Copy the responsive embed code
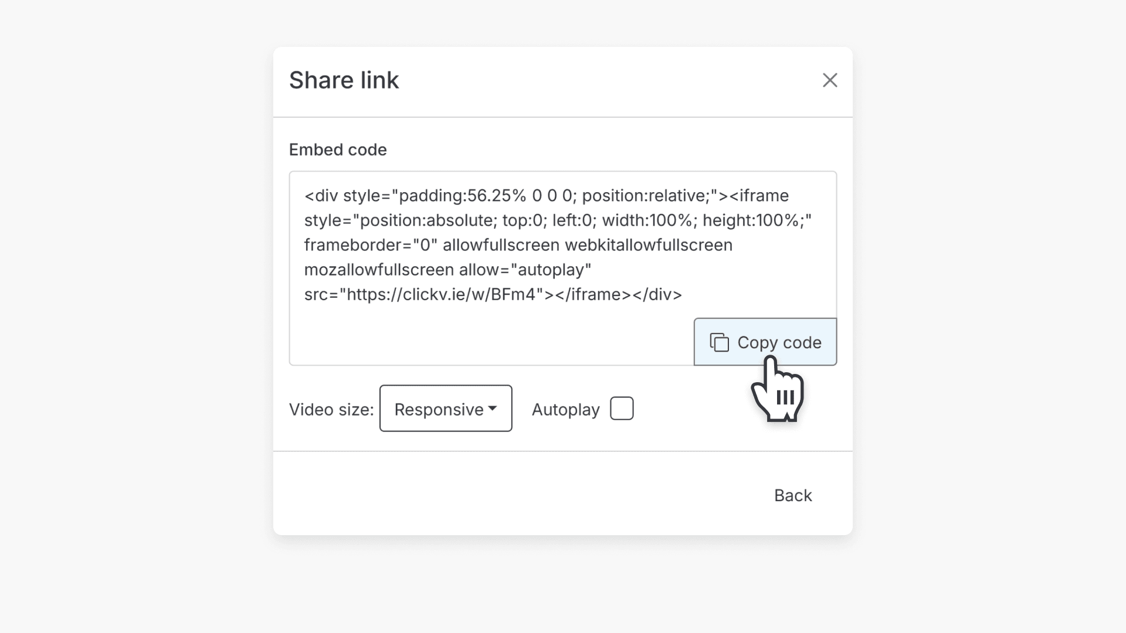The width and height of the screenshot is (1126, 633). tap(765, 342)
